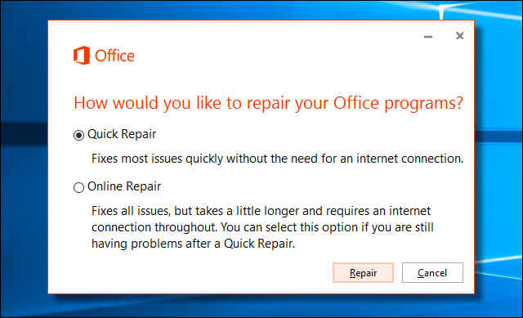
Task: Close the Office repair dialog
Action: point(459,36)
